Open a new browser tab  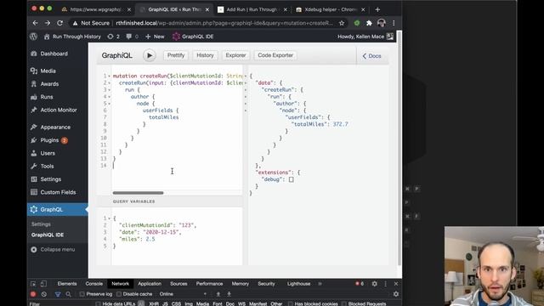click(x=377, y=9)
